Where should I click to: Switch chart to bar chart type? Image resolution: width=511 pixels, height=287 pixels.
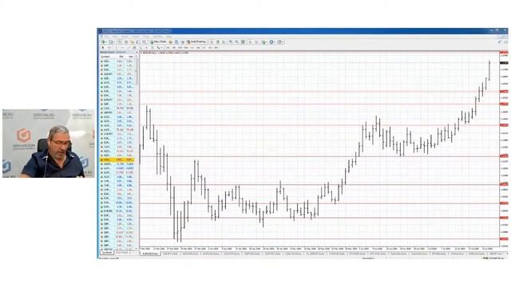(x=212, y=41)
